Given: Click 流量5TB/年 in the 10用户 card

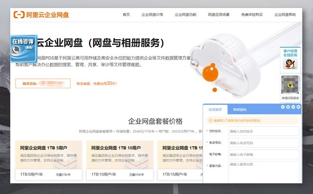Looking at the screenshot, I should point(136,175).
